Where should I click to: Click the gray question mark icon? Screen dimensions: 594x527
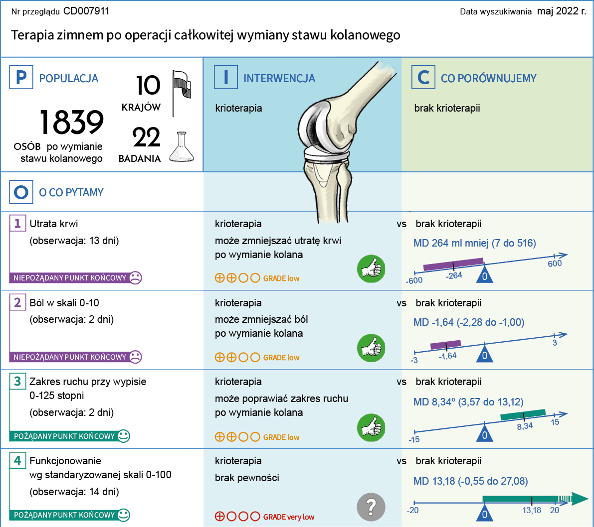click(x=371, y=507)
